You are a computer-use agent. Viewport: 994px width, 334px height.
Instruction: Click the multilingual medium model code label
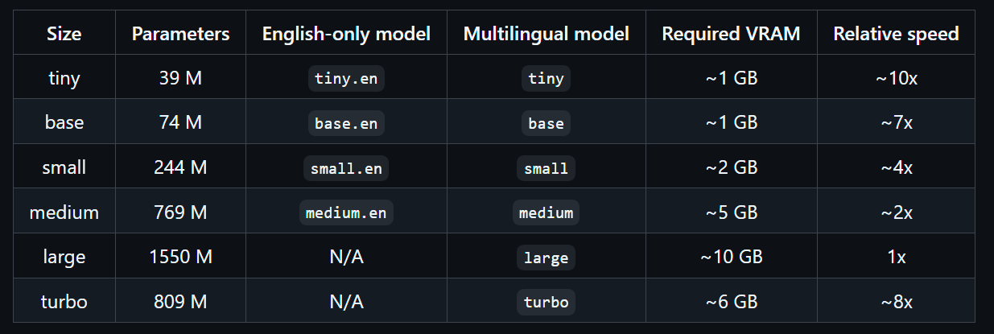(546, 213)
